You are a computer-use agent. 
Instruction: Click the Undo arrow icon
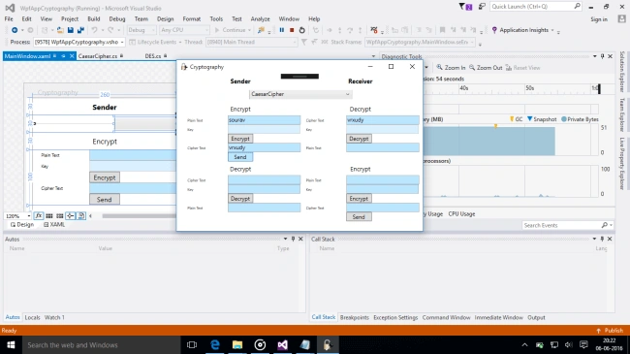click(x=94, y=30)
